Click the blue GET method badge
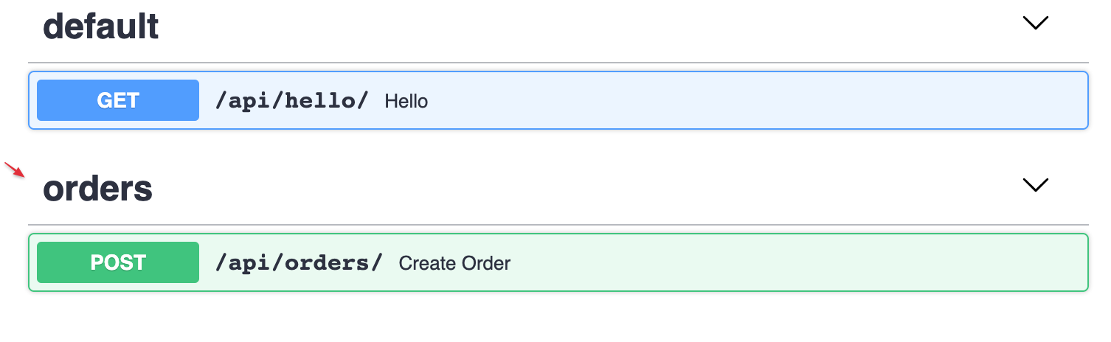 pyautogui.click(x=118, y=100)
